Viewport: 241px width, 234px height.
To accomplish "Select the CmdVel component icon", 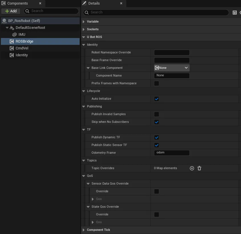I will [x=12, y=48].
